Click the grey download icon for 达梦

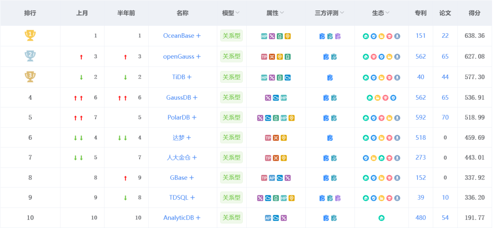pos(398,138)
